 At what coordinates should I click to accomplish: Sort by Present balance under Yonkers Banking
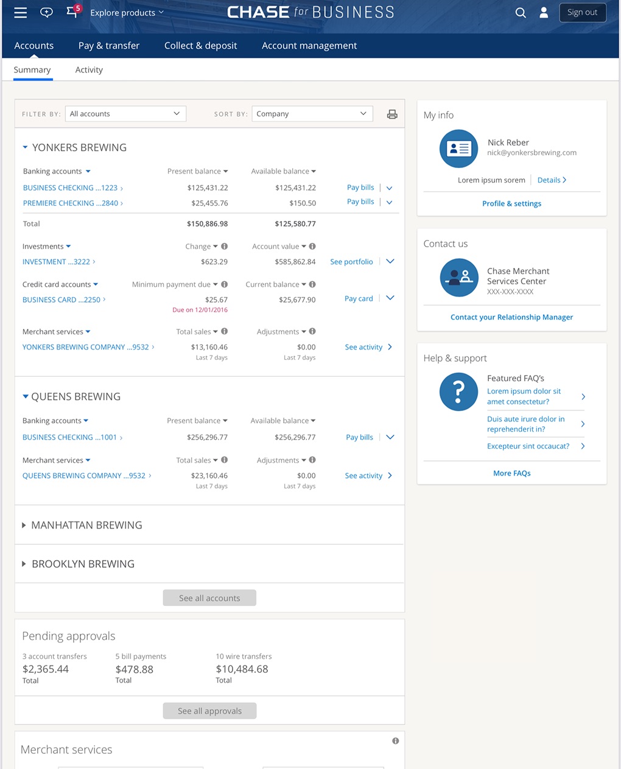tap(197, 171)
